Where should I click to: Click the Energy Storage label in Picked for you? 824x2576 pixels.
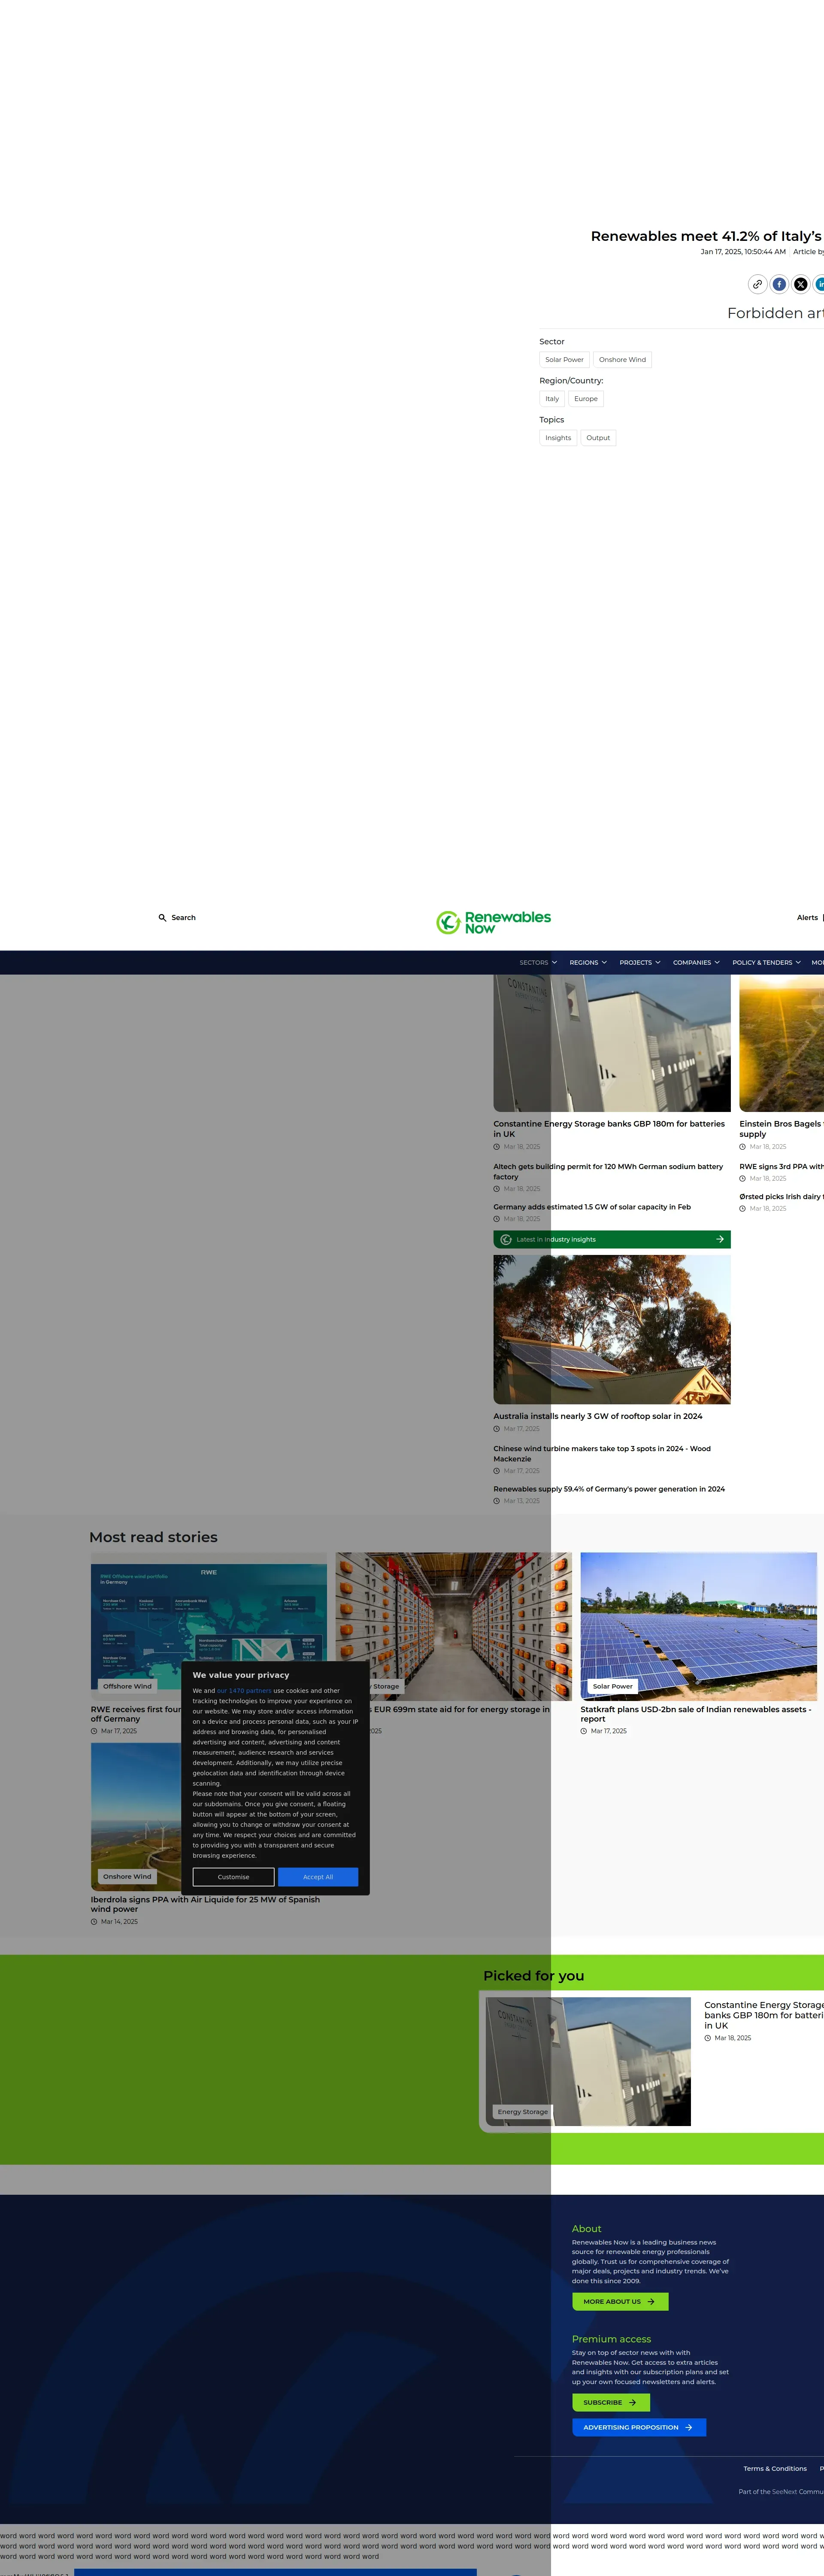523,2112
